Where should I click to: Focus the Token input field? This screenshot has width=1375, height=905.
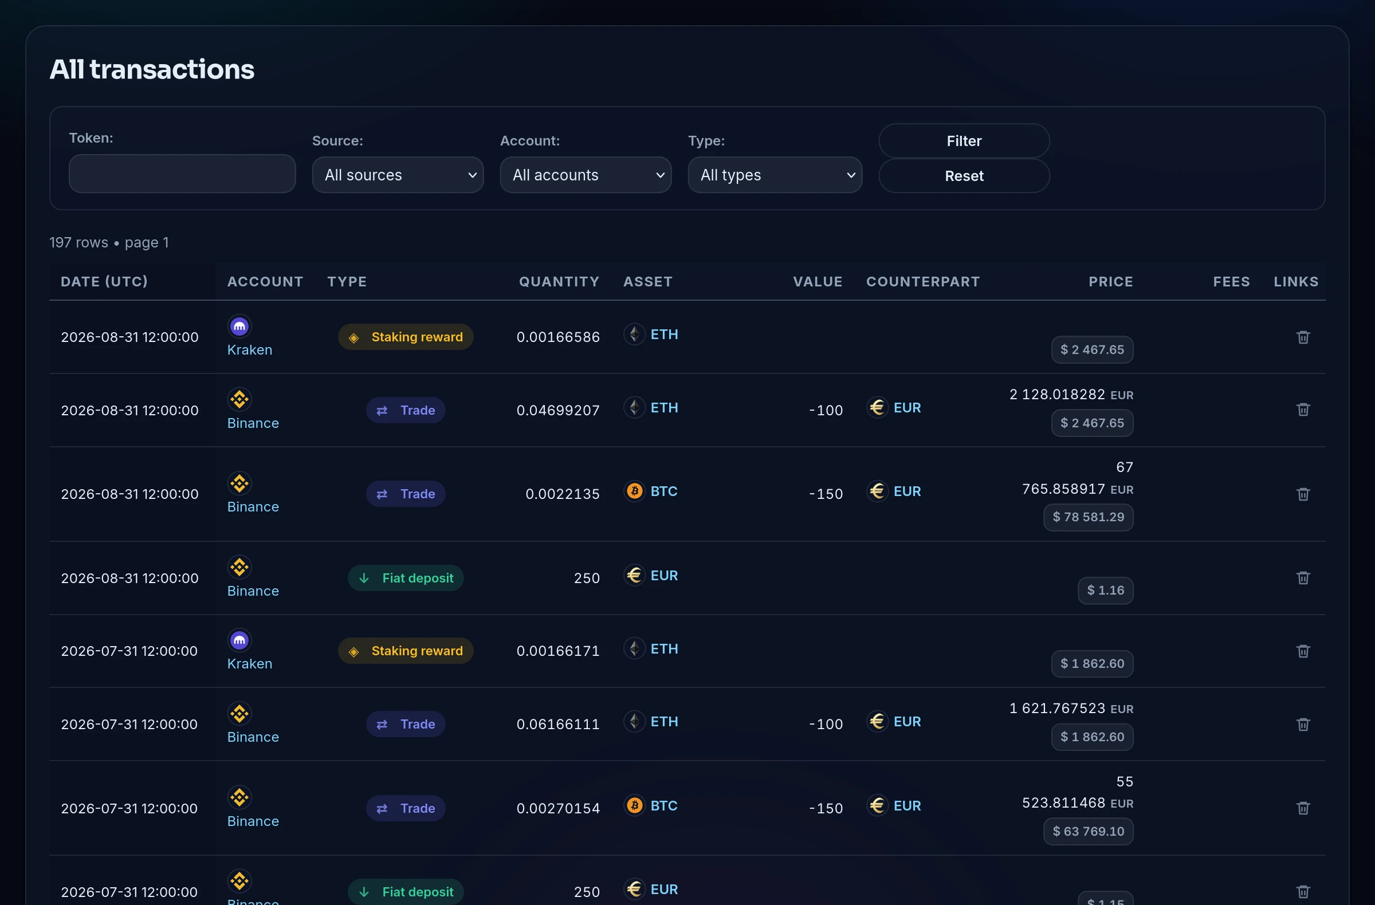pos(182,173)
